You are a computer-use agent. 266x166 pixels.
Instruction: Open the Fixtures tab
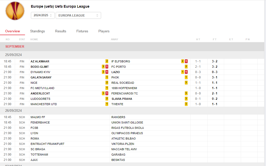coord(82,31)
